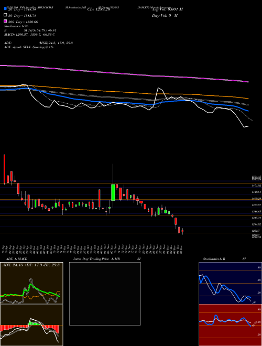Click the thick blue 20-day average line
The height and width of the screenshot is (346, 262).
[124, 103]
